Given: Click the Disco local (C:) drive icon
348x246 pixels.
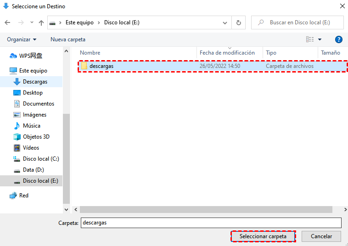Looking at the screenshot, I should tap(17, 159).
